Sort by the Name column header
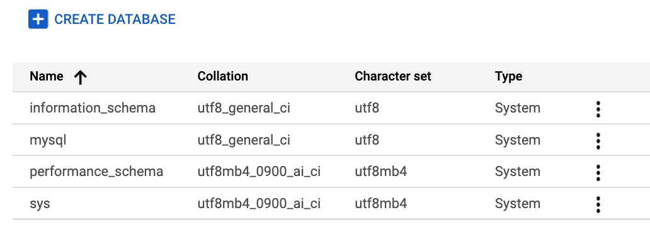The width and height of the screenshot is (650, 232). (x=47, y=77)
